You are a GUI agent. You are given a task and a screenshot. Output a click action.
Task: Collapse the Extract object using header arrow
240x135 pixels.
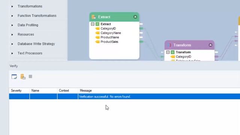[135, 17]
